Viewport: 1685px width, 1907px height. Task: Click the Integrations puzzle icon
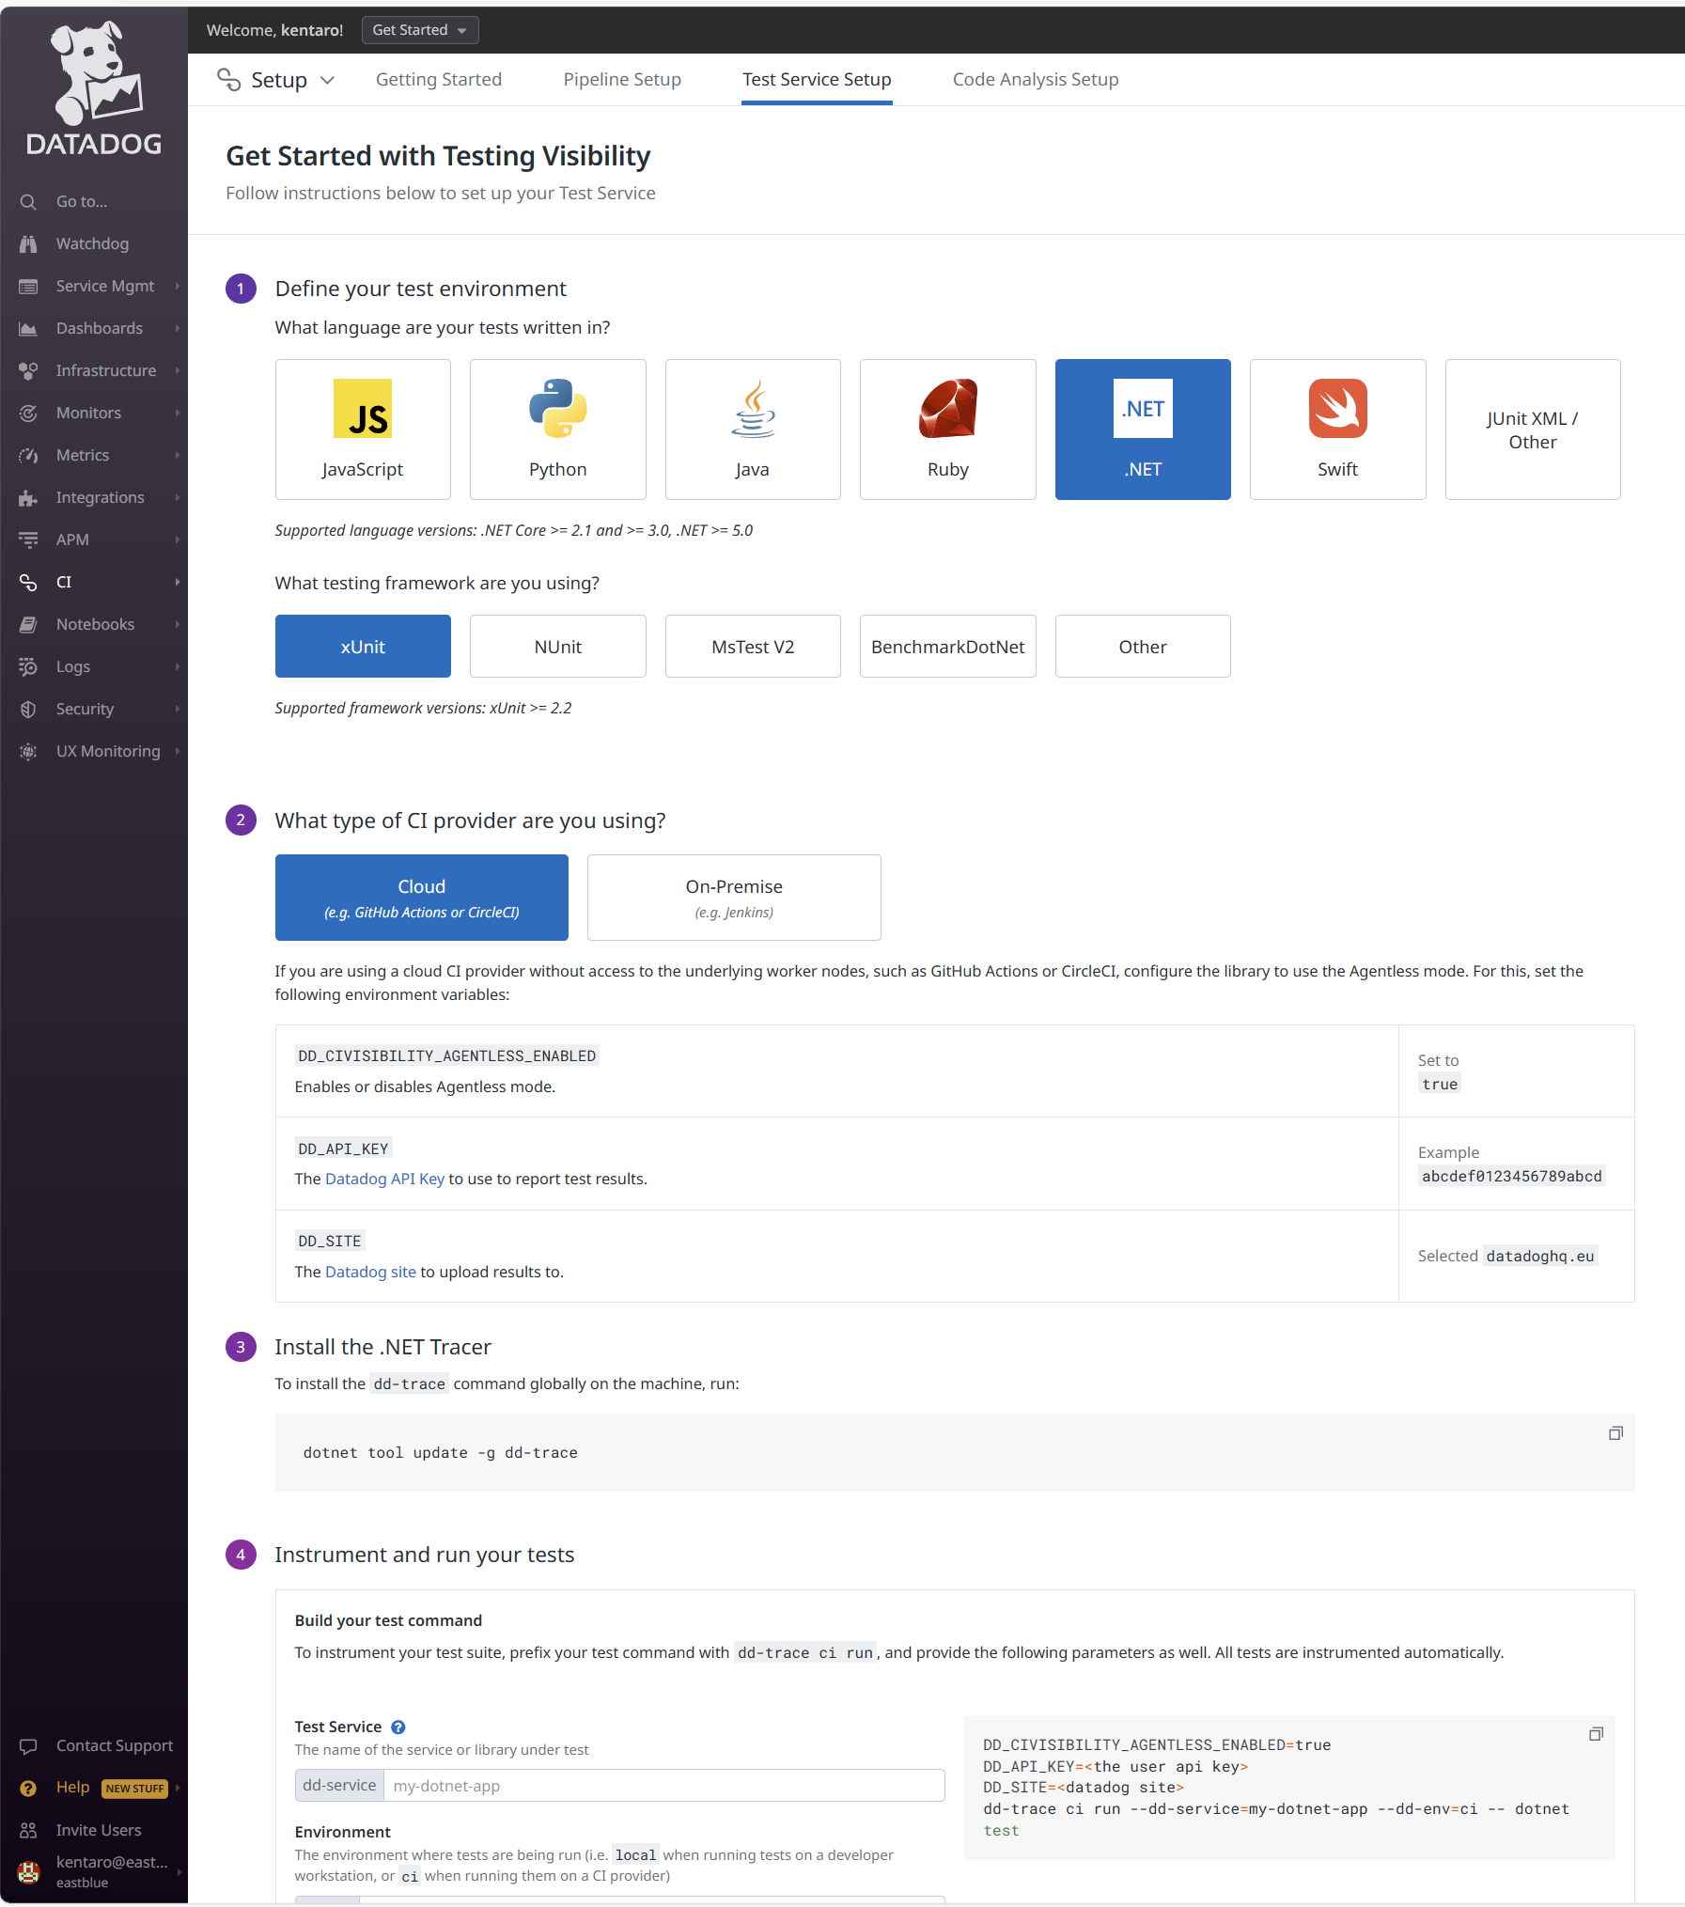28,497
